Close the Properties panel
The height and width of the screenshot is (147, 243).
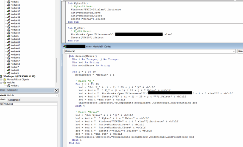[56, 90]
